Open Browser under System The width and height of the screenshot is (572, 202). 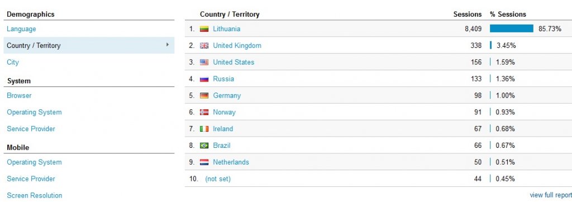pos(20,95)
